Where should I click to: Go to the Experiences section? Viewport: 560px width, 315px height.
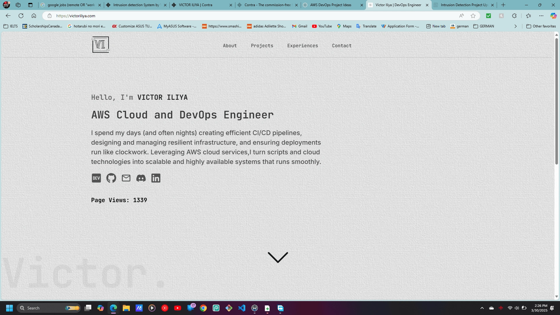(x=302, y=46)
